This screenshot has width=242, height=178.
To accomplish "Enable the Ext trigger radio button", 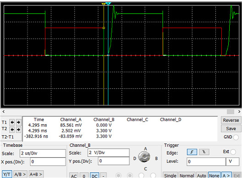I will point(233,152).
